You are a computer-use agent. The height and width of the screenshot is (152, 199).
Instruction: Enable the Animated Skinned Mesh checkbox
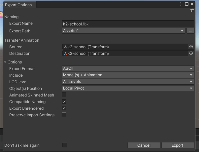pyautogui.click(x=64, y=95)
